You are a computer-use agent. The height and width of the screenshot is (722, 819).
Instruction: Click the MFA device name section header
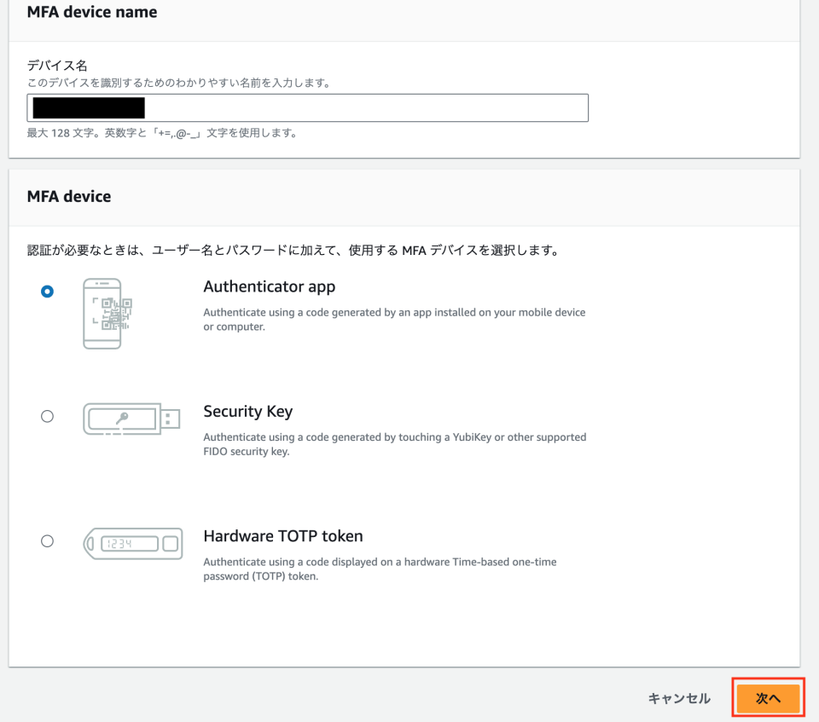coord(91,12)
